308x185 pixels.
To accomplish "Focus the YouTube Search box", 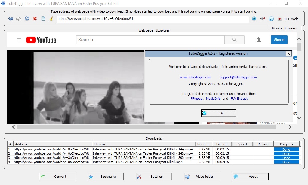I will (150, 40).
